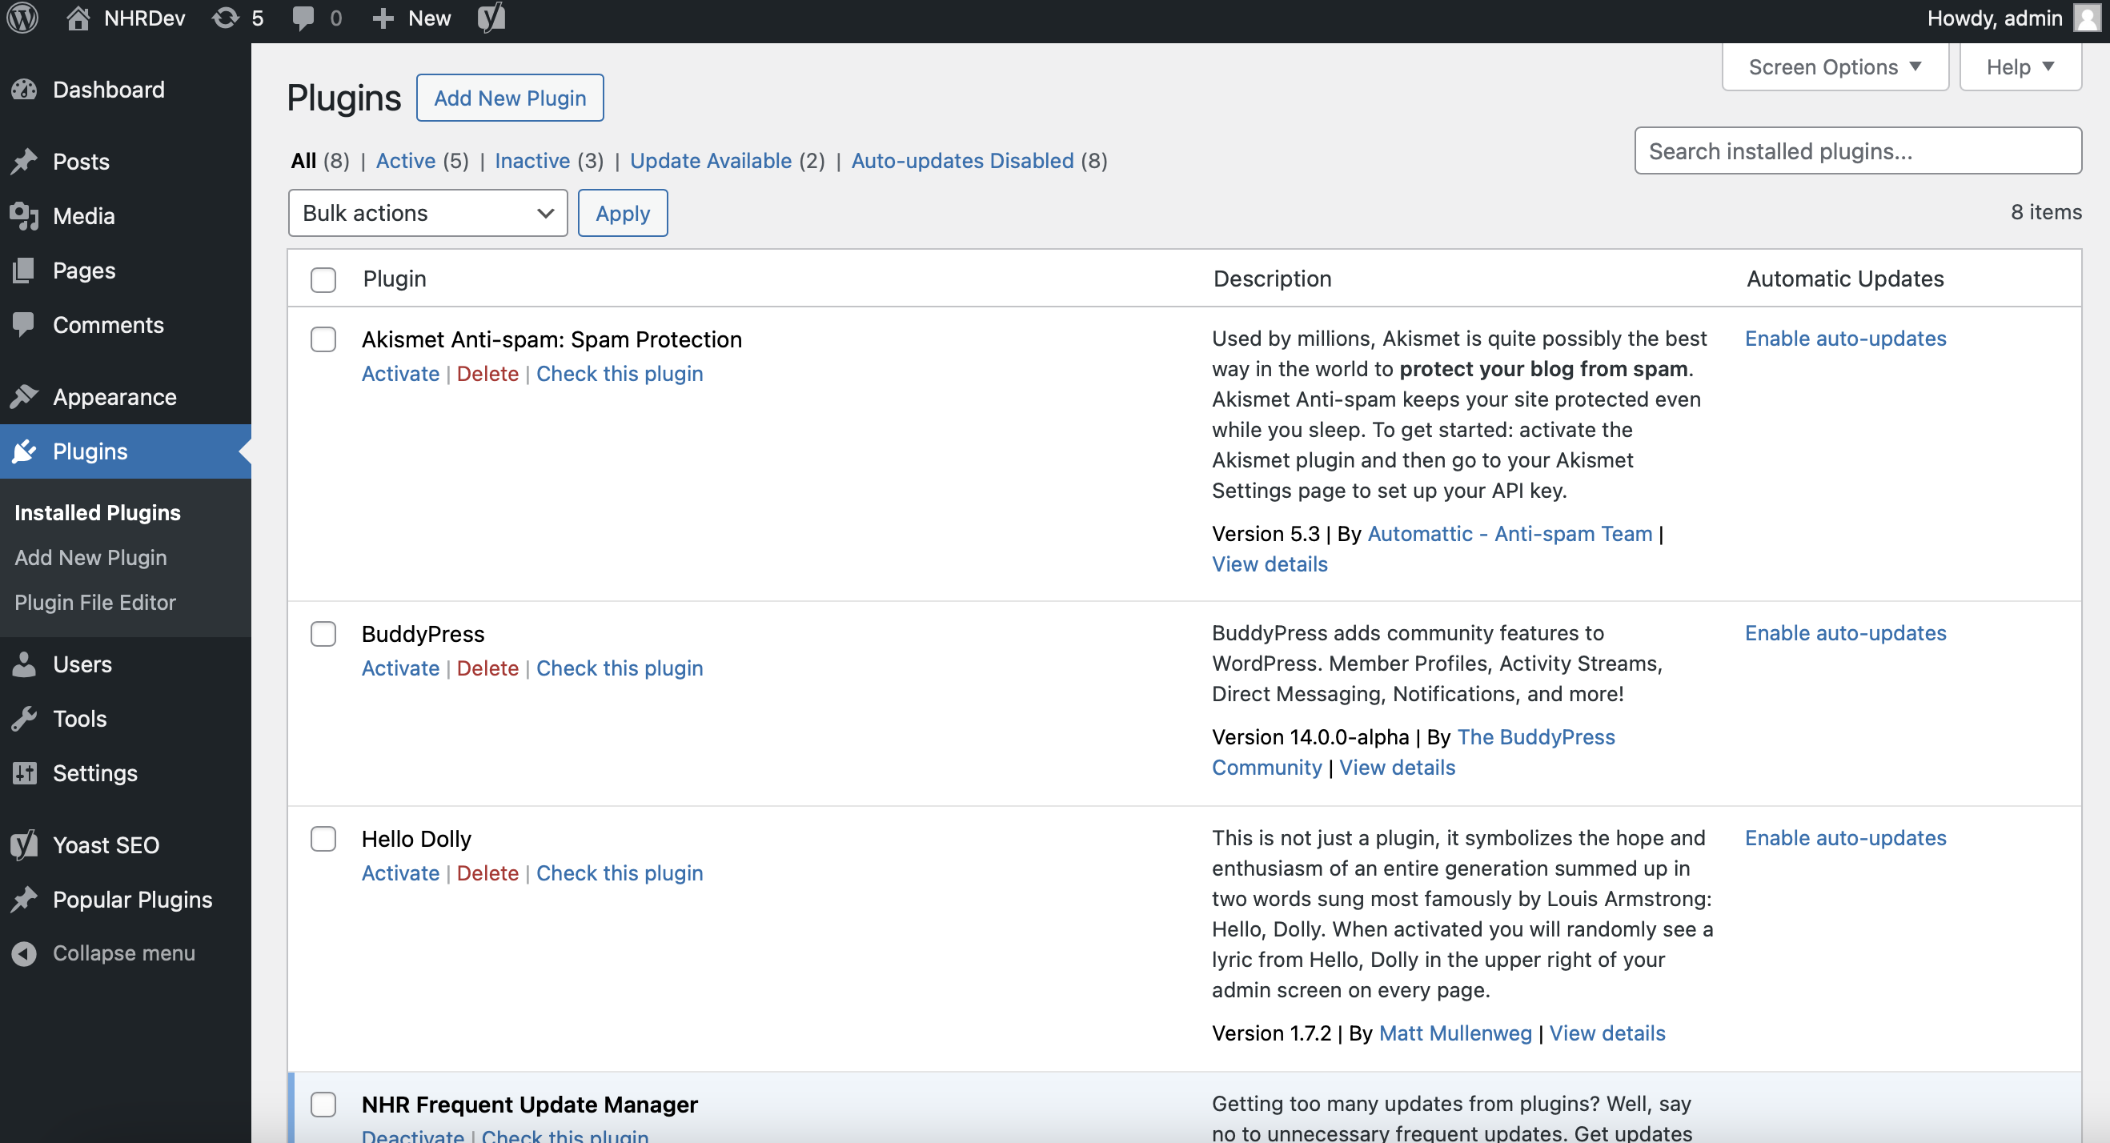Click the Appearance brush icon
The image size is (2110, 1143).
pyautogui.click(x=25, y=396)
